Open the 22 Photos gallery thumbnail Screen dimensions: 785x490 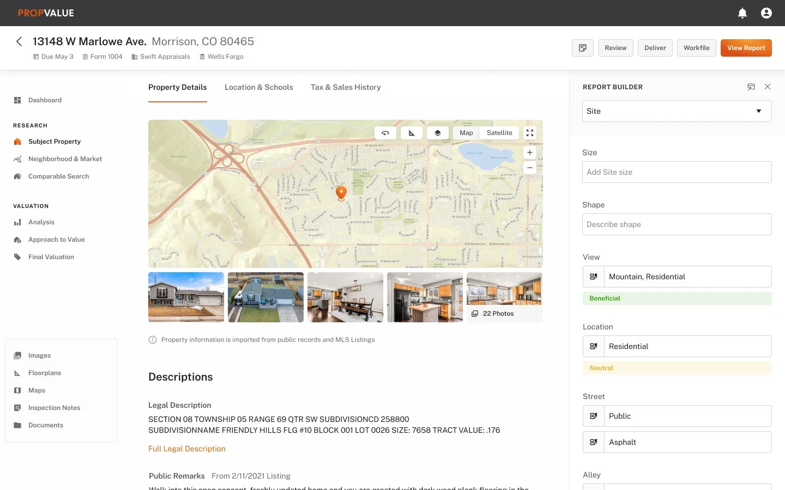[505, 297]
